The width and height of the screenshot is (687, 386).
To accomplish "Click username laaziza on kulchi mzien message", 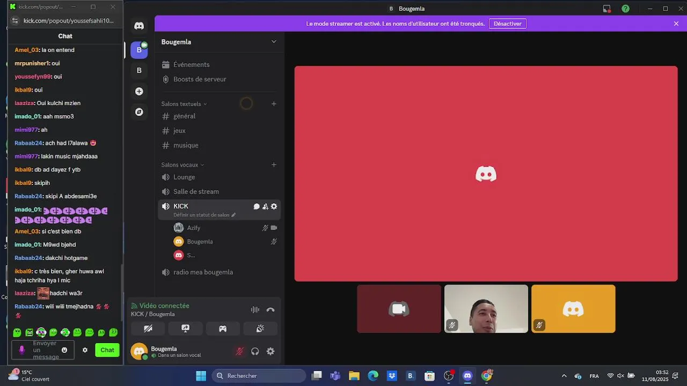I will pos(25,103).
